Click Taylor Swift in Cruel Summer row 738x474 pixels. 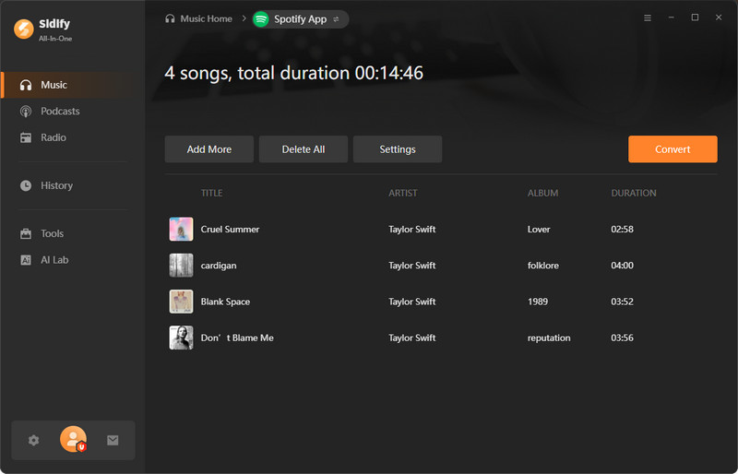point(411,230)
